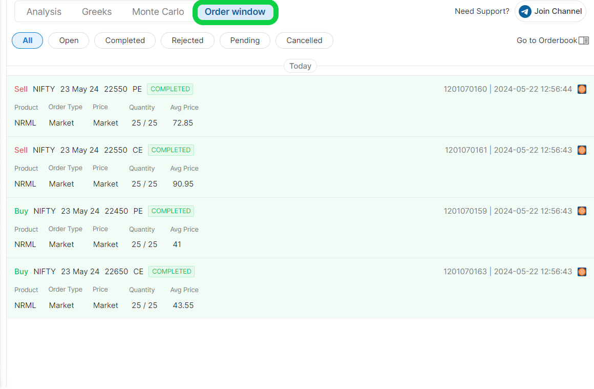594x389 pixels.
Task: Click Sell NIFTY 22550 PE order title
Action: click(x=78, y=89)
